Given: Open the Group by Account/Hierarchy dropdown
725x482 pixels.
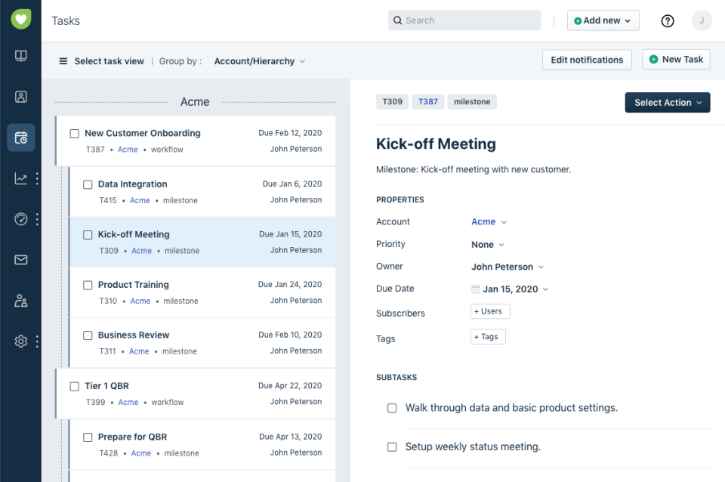Looking at the screenshot, I should (x=260, y=61).
